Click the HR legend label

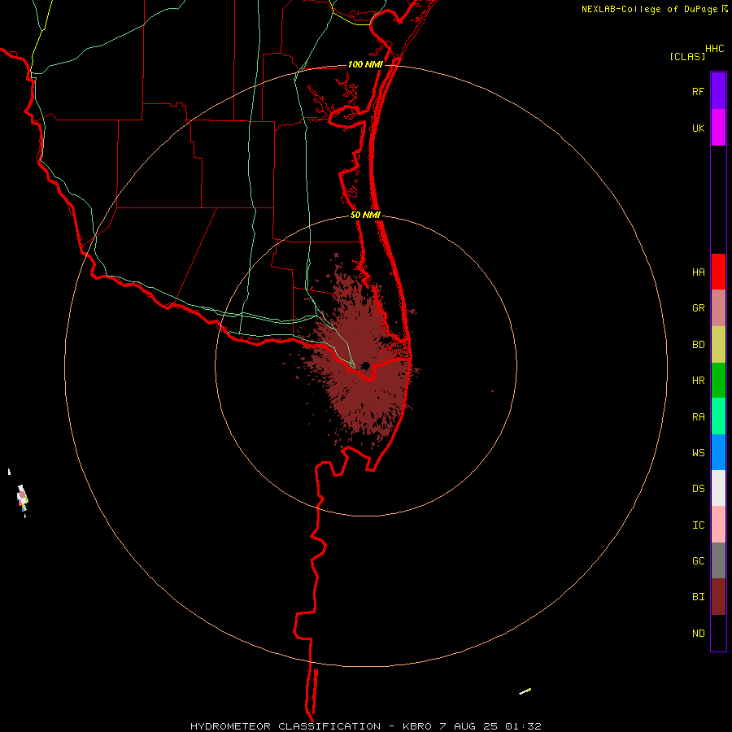click(x=698, y=381)
